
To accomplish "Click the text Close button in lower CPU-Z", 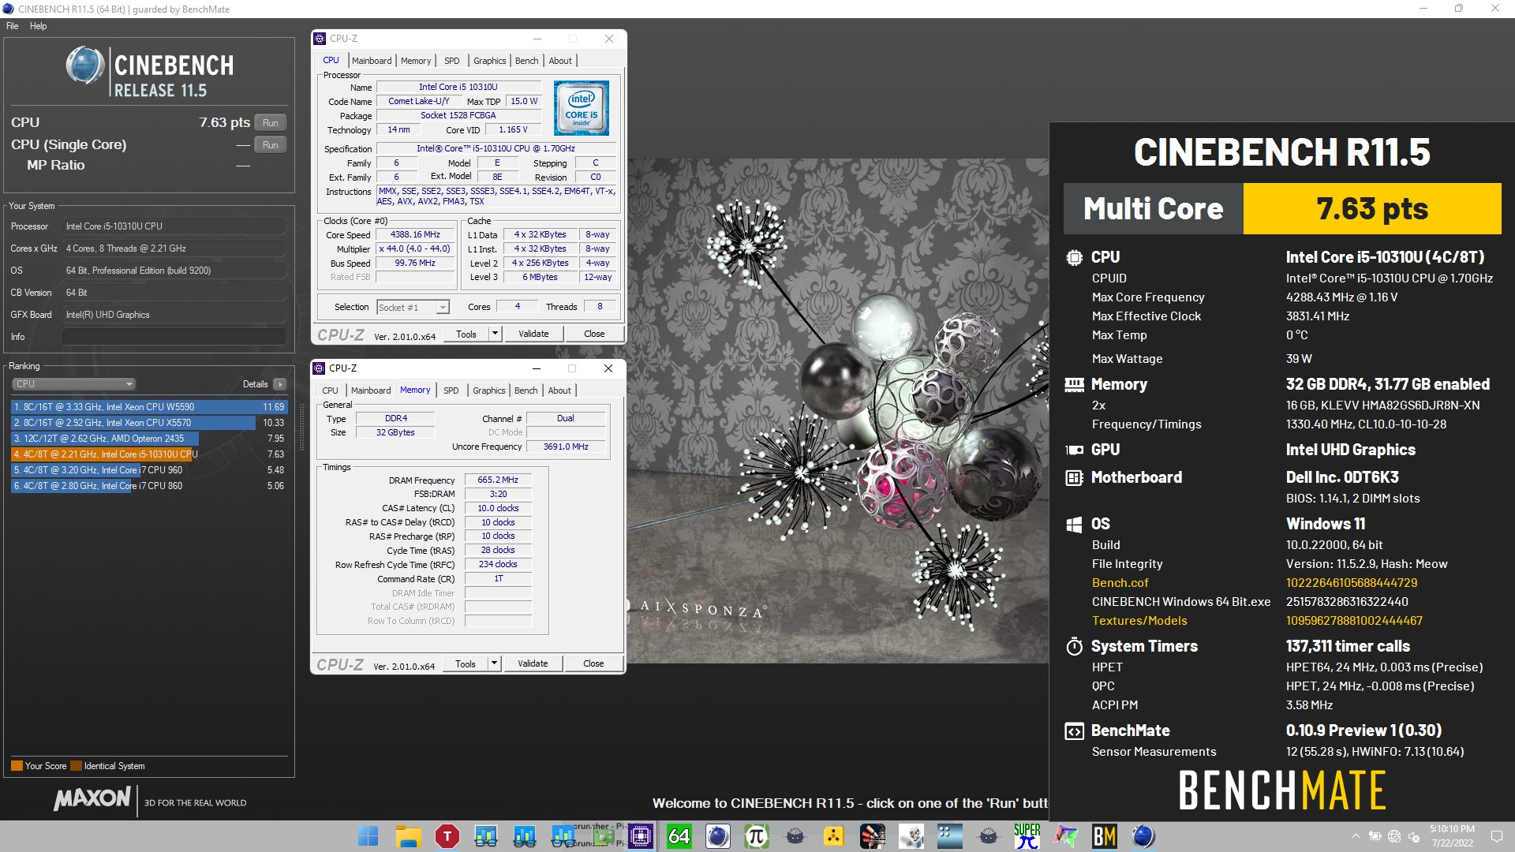I will pos(593,664).
